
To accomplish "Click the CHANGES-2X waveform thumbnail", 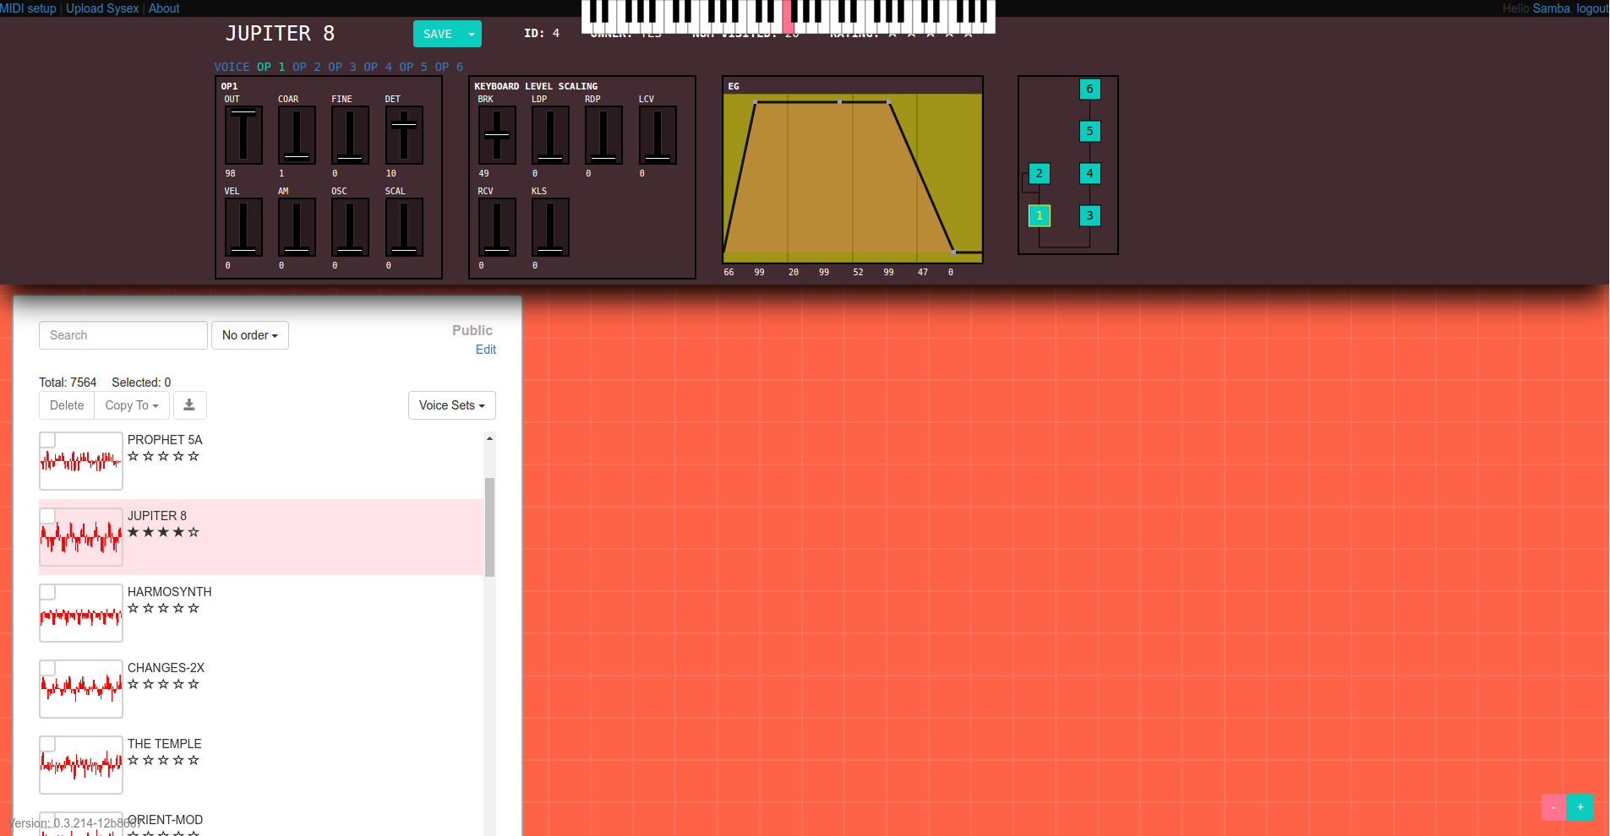I will click(81, 689).
